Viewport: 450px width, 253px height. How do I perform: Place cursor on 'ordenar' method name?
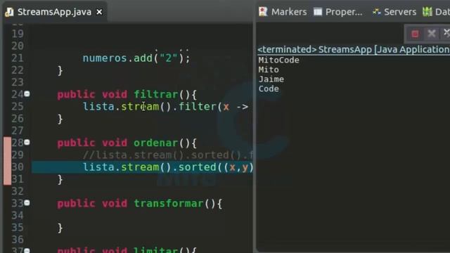pyautogui.click(x=156, y=143)
